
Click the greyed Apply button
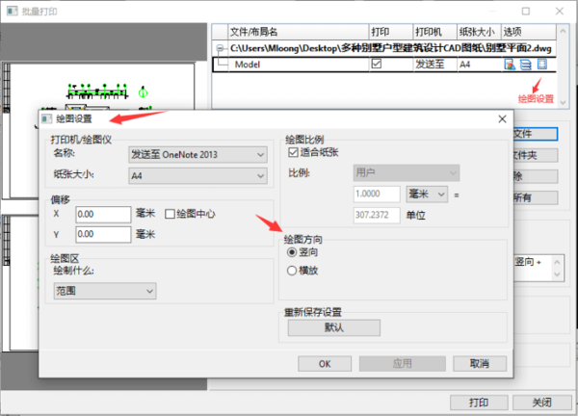tap(402, 364)
